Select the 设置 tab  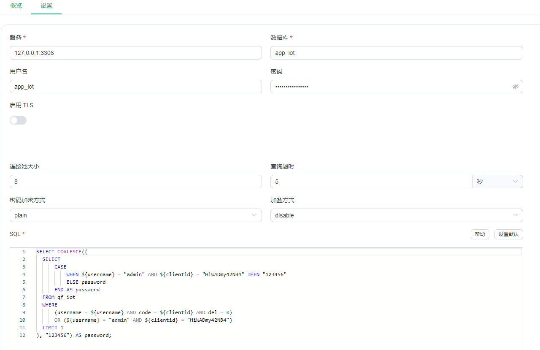point(46,6)
